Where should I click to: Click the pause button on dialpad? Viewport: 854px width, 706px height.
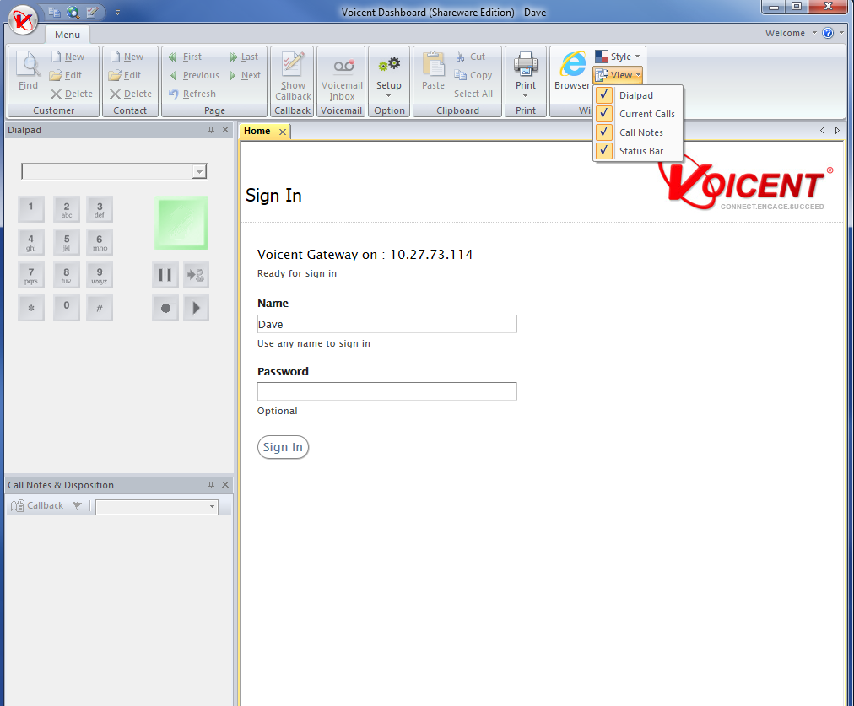coord(165,275)
